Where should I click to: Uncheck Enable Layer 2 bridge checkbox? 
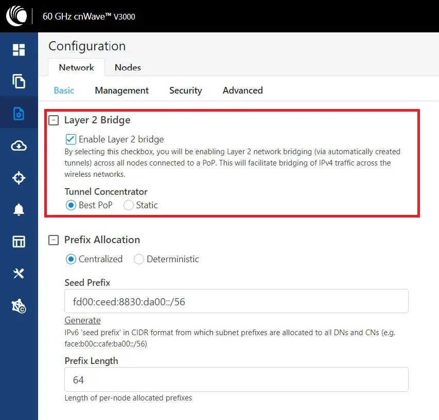pyautogui.click(x=71, y=139)
